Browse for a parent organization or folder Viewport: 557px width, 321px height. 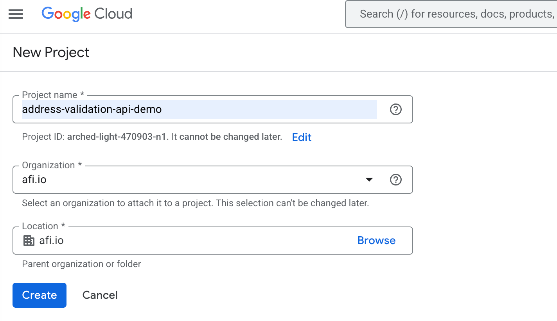[x=376, y=241]
